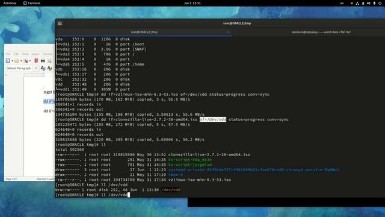Viewport: 385px width, 217px height.
Task: Open the volume speaker icon
Action: coord(369,3)
